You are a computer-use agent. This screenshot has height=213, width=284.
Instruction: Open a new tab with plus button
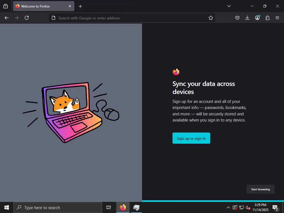pos(80,6)
